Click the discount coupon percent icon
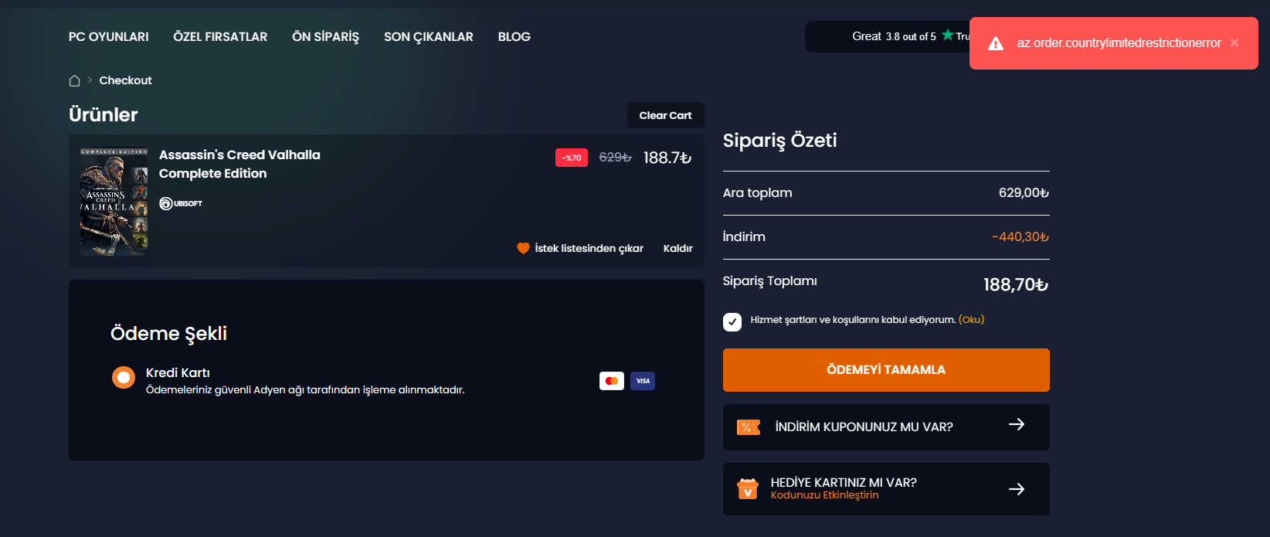Screen dimensions: 1270x537 tap(749, 427)
